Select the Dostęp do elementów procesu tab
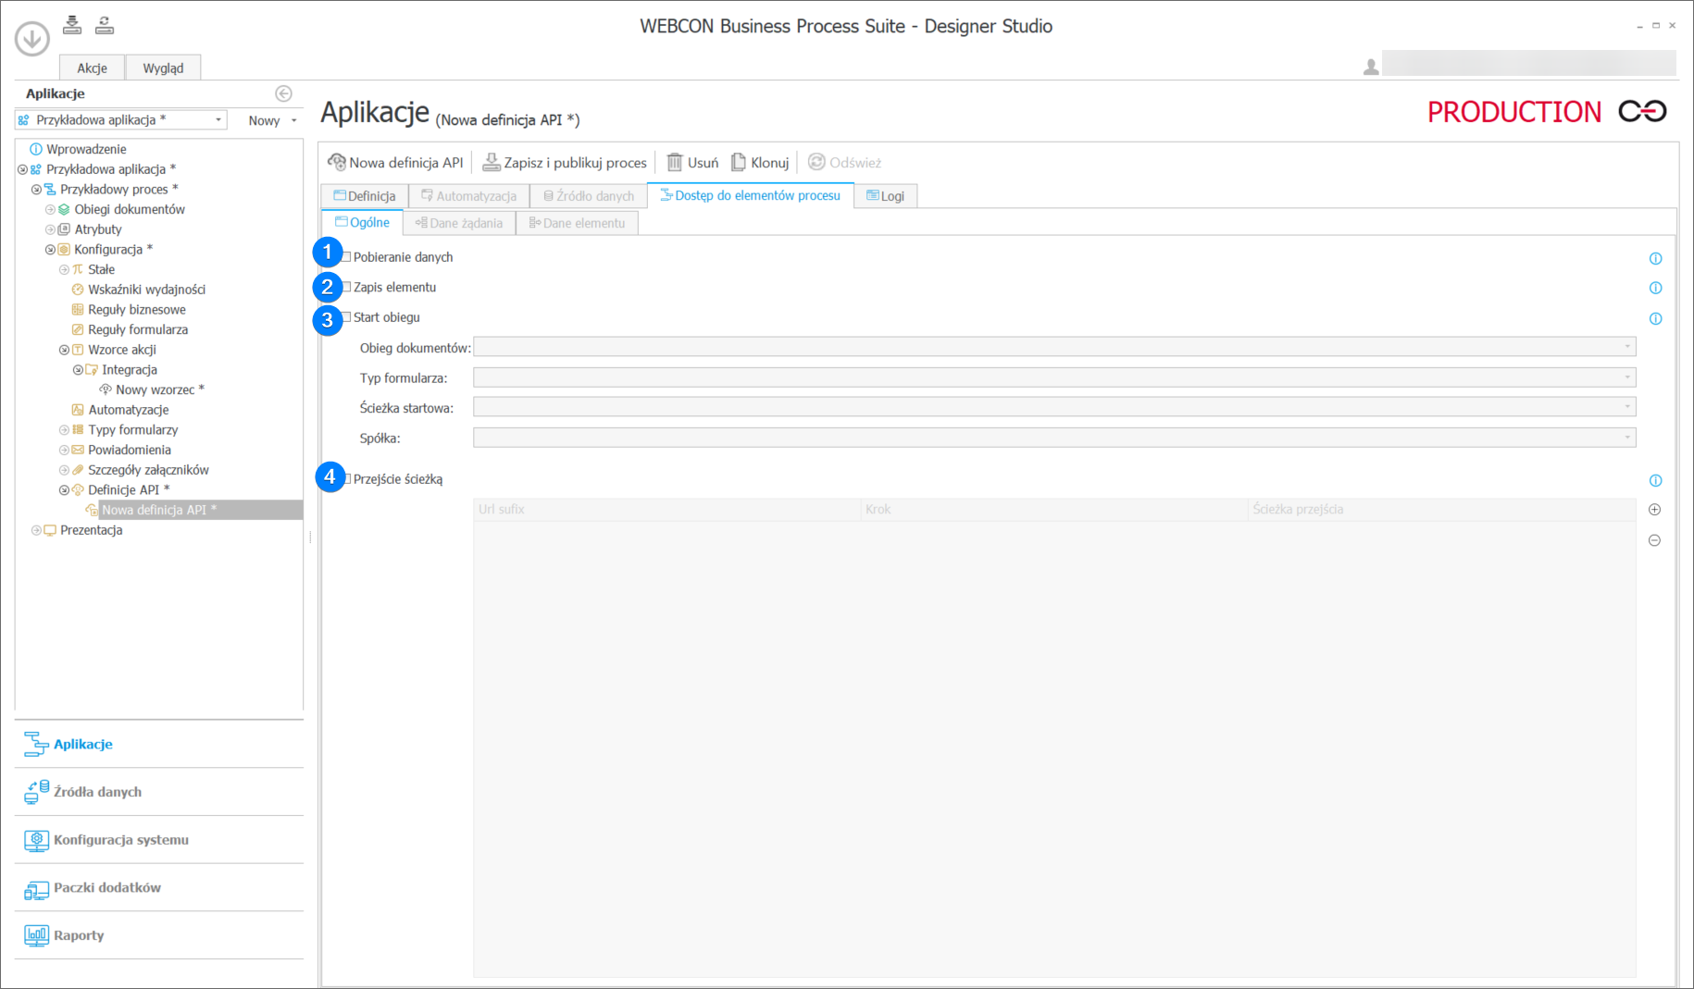The height and width of the screenshot is (989, 1694). (x=751, y=195)
